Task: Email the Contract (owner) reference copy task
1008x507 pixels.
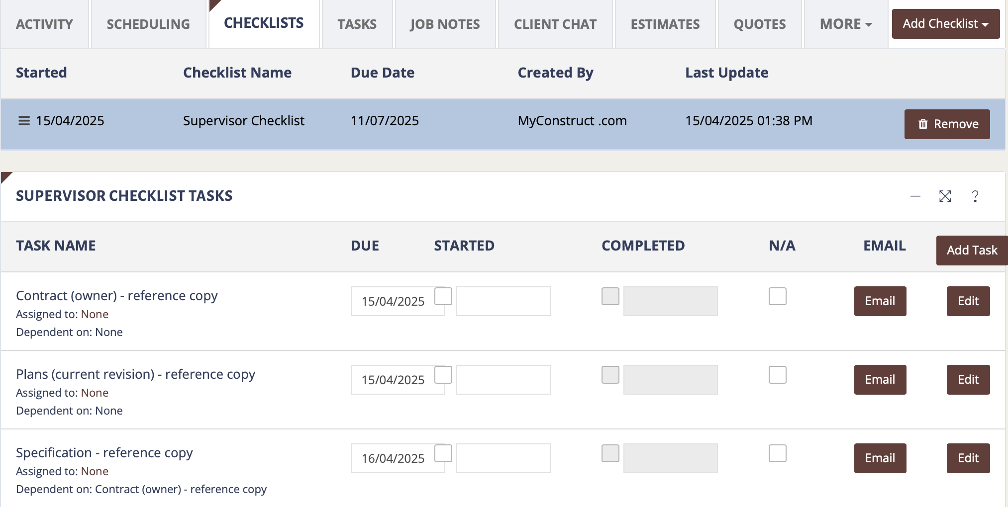Action: (x=880, y=301)
